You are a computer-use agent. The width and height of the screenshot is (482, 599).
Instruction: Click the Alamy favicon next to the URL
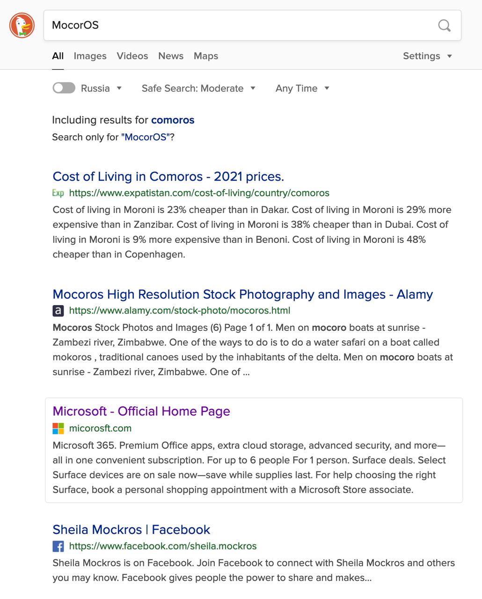(x=58, y=311)
